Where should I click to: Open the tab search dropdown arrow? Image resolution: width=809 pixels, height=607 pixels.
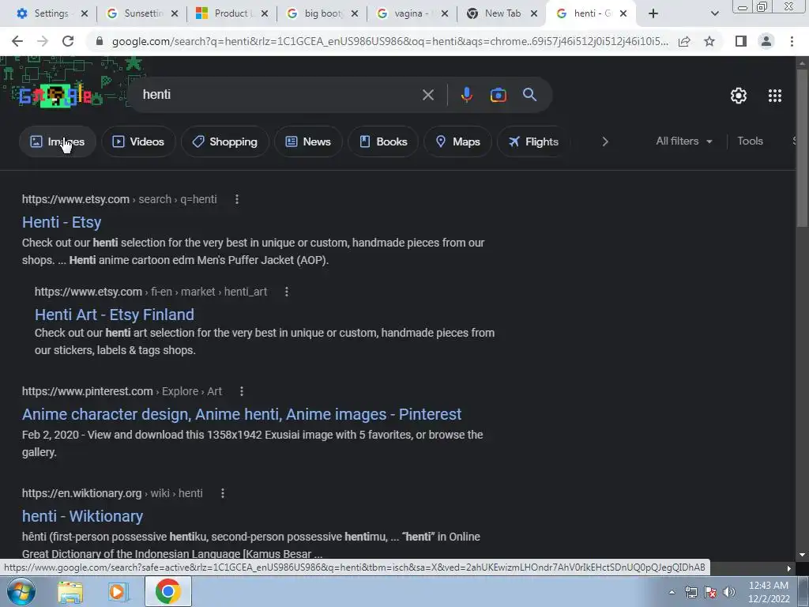714,13
